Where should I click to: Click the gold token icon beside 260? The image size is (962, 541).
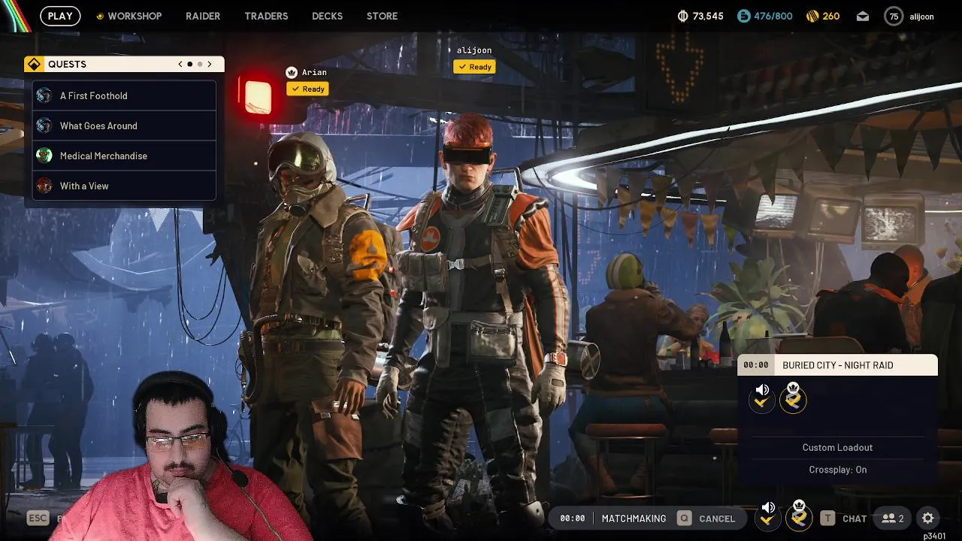pos(812,16)
